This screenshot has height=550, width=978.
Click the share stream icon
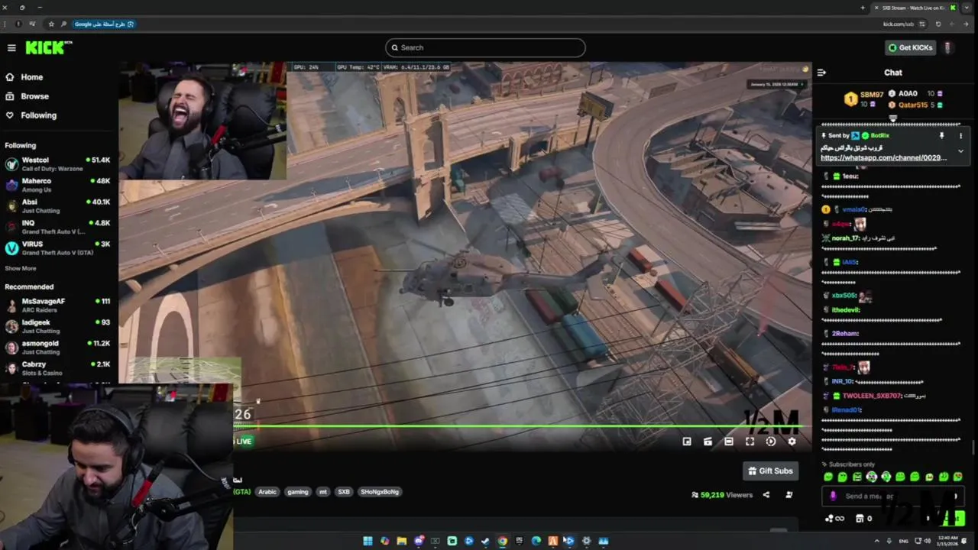coord(766,495)
